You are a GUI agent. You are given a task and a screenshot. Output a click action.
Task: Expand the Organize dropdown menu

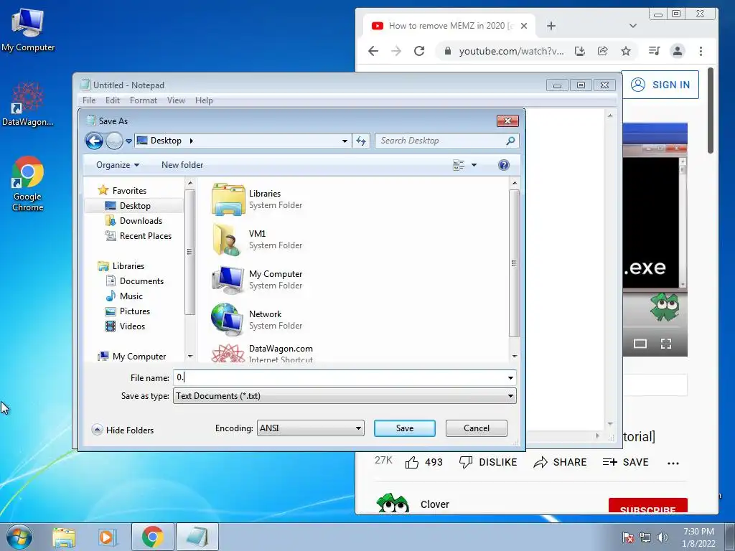pyautogui.click(x=118, y=165)
